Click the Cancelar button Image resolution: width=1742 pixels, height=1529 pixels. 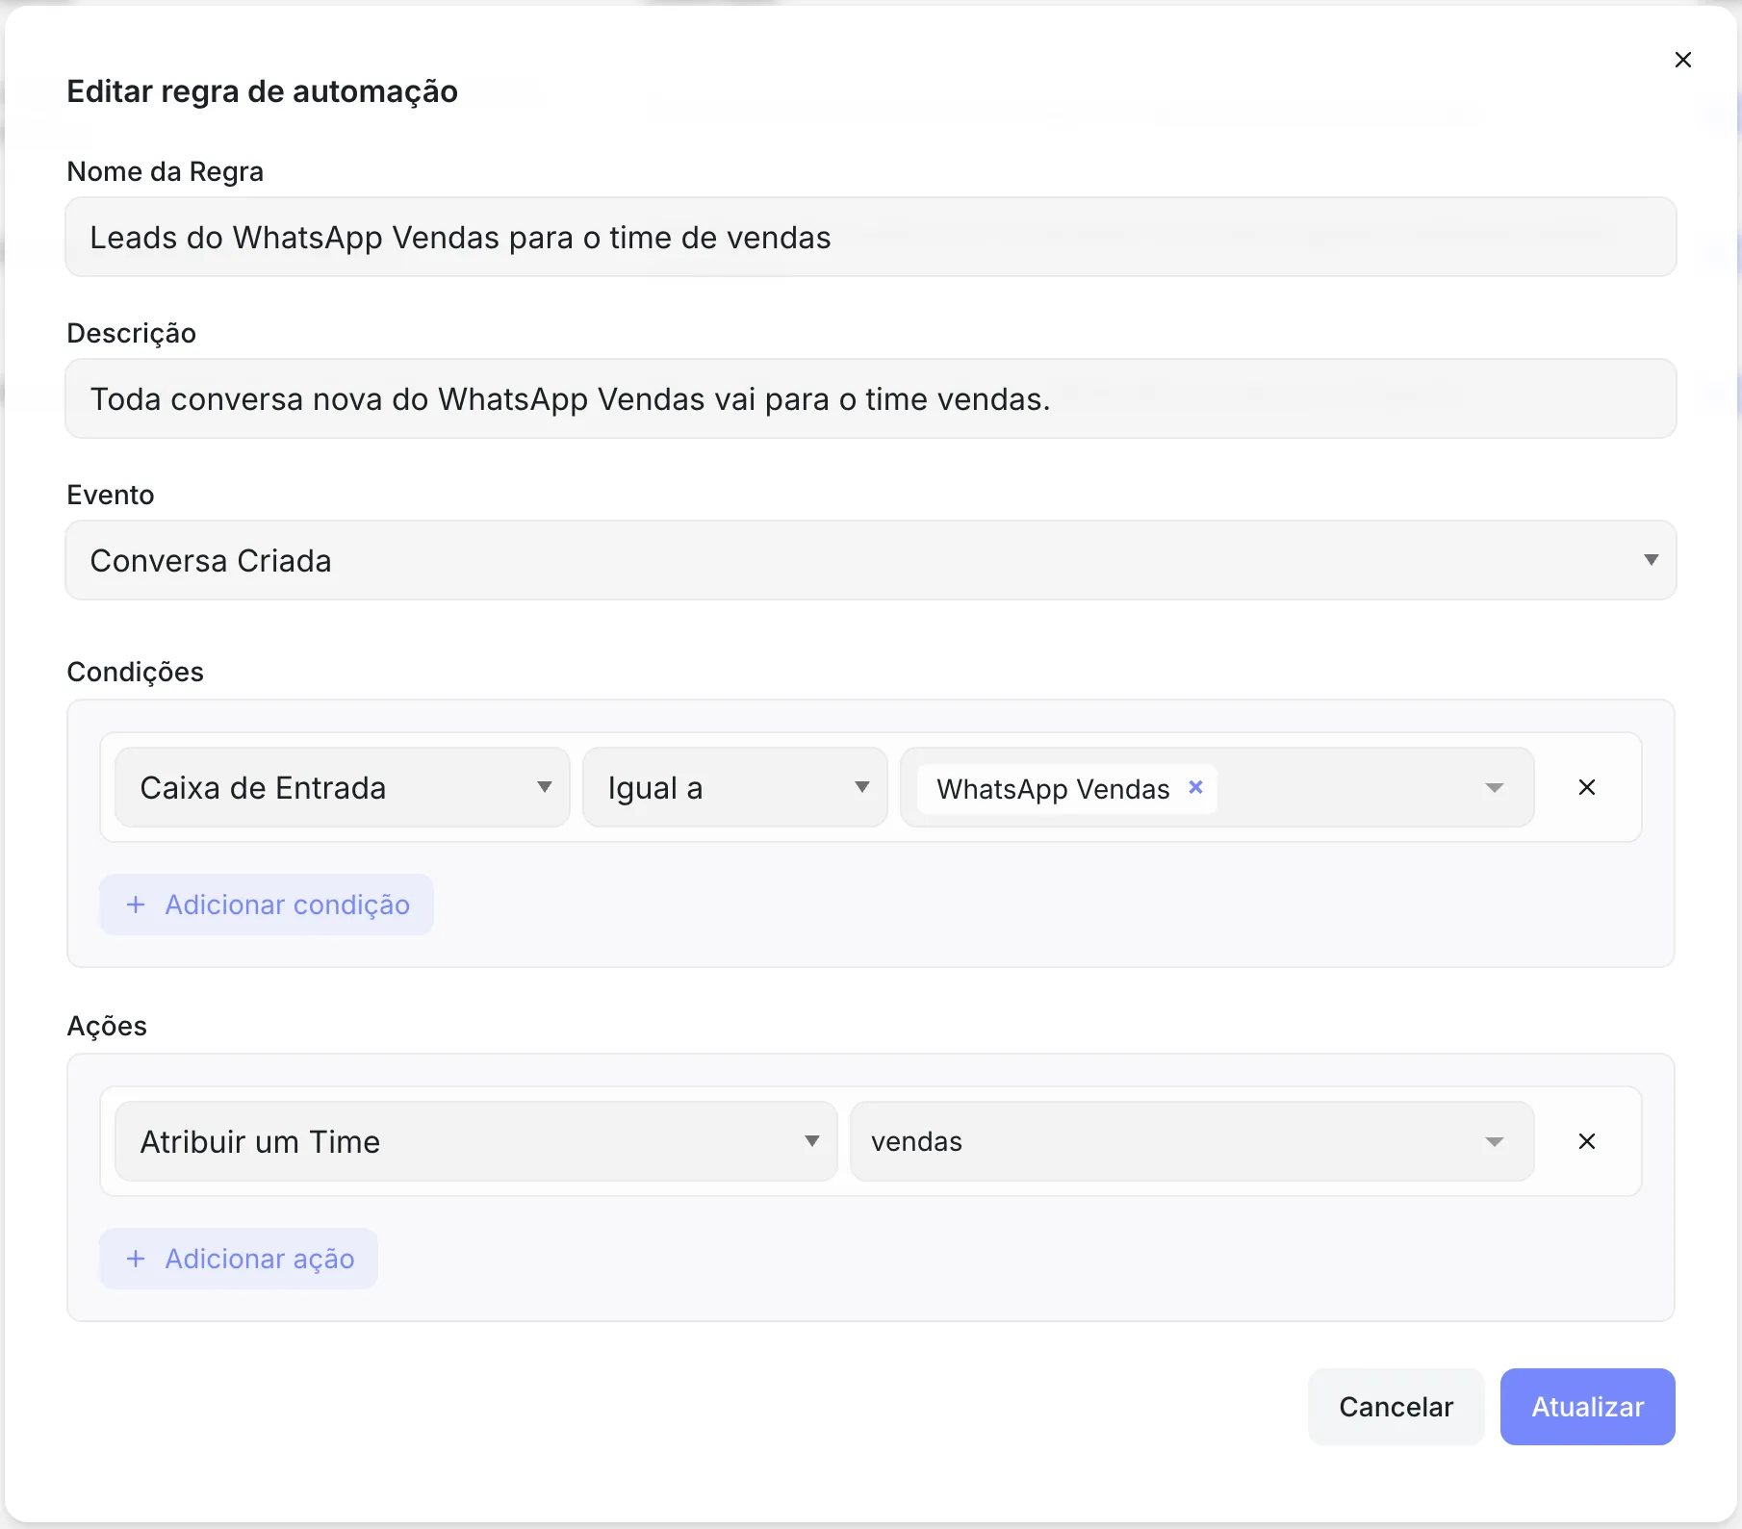pos(1396,1407)
